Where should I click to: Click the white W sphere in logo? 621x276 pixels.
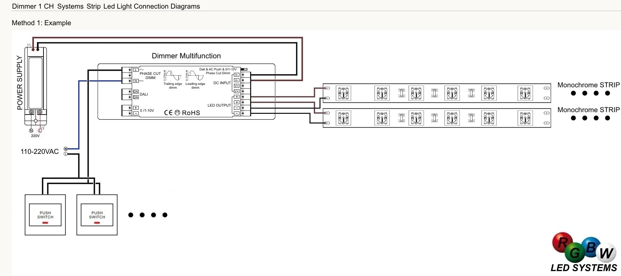point(606,253)
